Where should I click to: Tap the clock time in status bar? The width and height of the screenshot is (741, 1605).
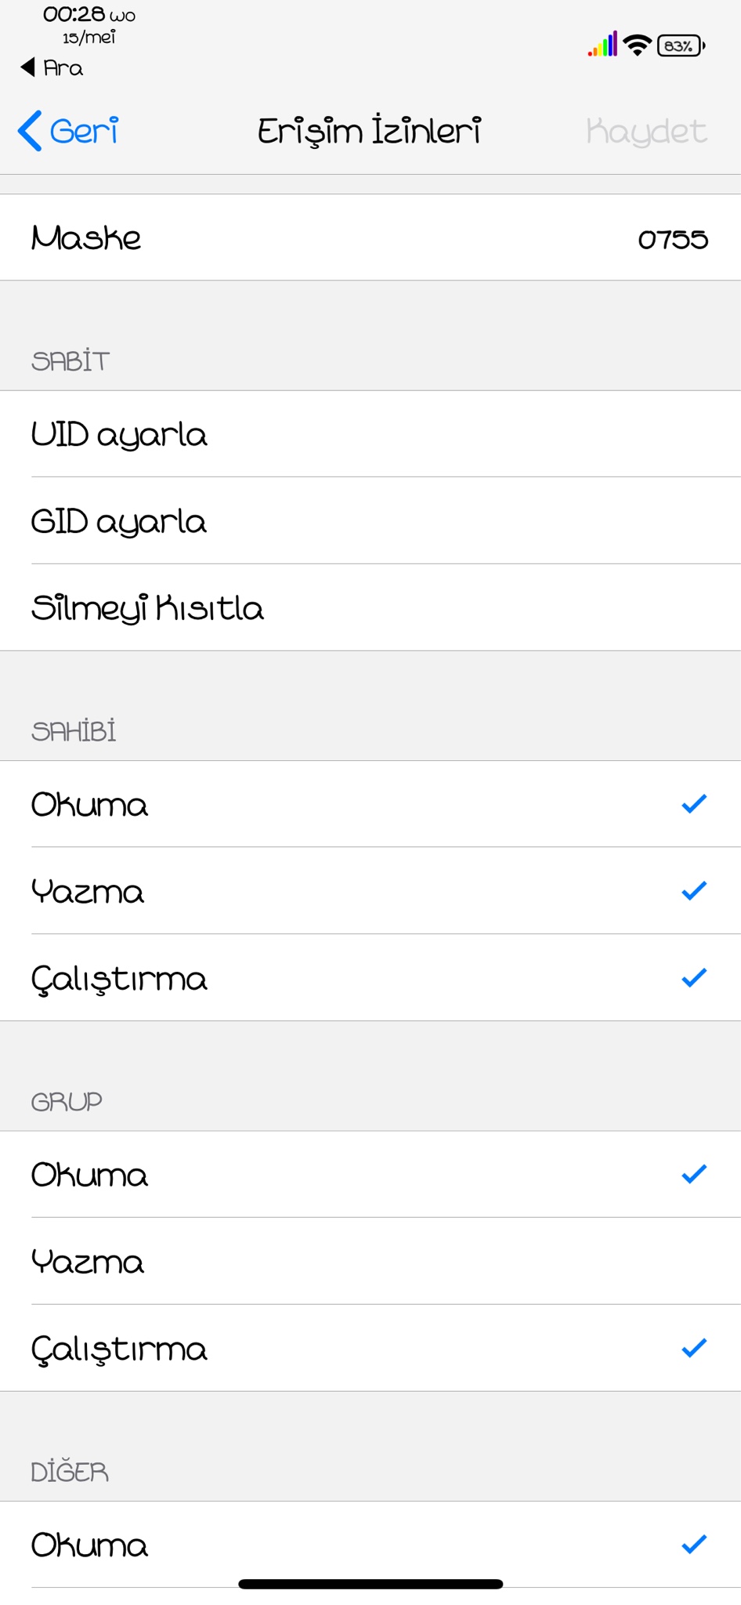tap(74, 14)
